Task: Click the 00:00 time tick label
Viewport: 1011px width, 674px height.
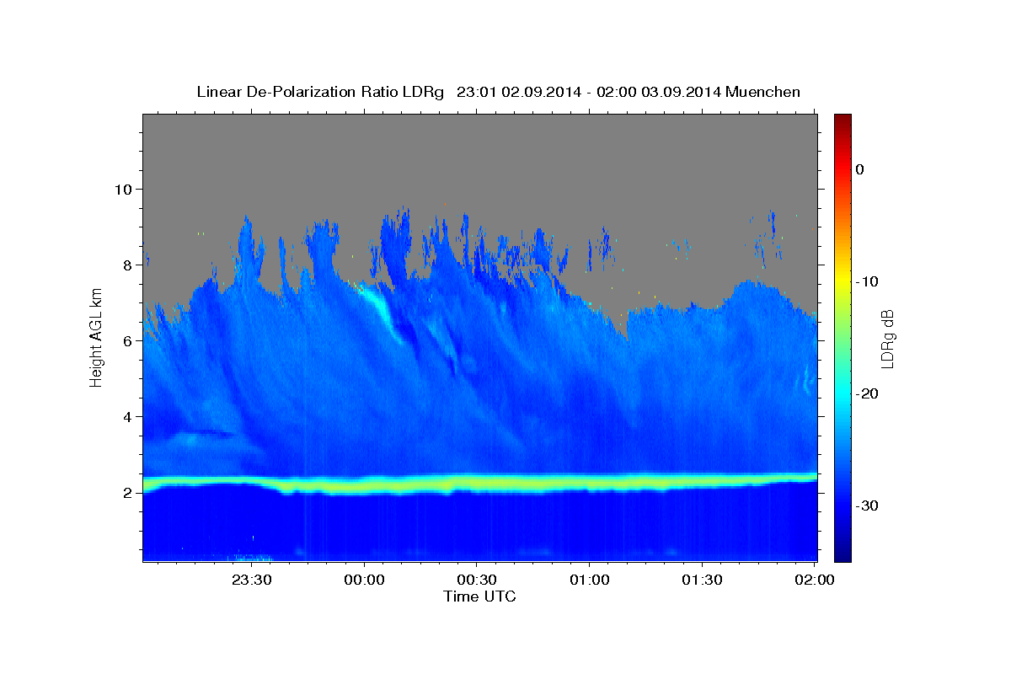Action: pos(364,580)
